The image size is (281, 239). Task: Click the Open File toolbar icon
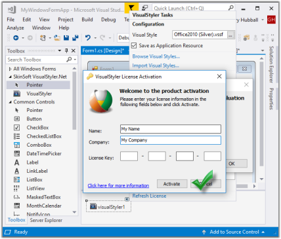pyautogui.click(x=57, y=38)
